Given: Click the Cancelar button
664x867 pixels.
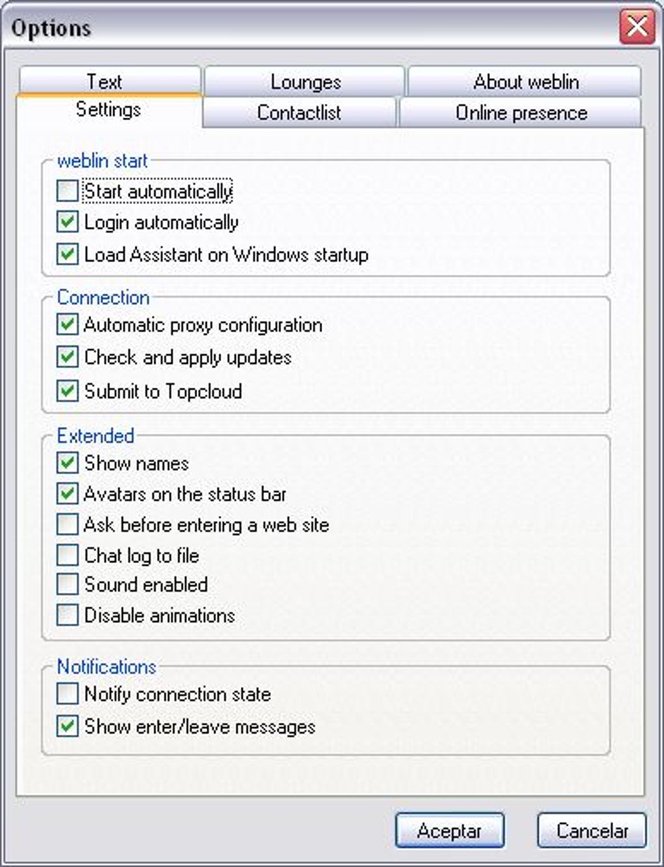Looking at the screenshot, I should 591,831.
